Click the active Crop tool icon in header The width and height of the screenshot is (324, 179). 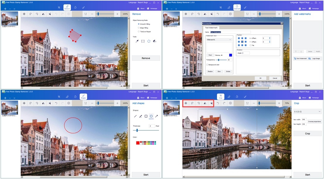(x=221, y=97)
